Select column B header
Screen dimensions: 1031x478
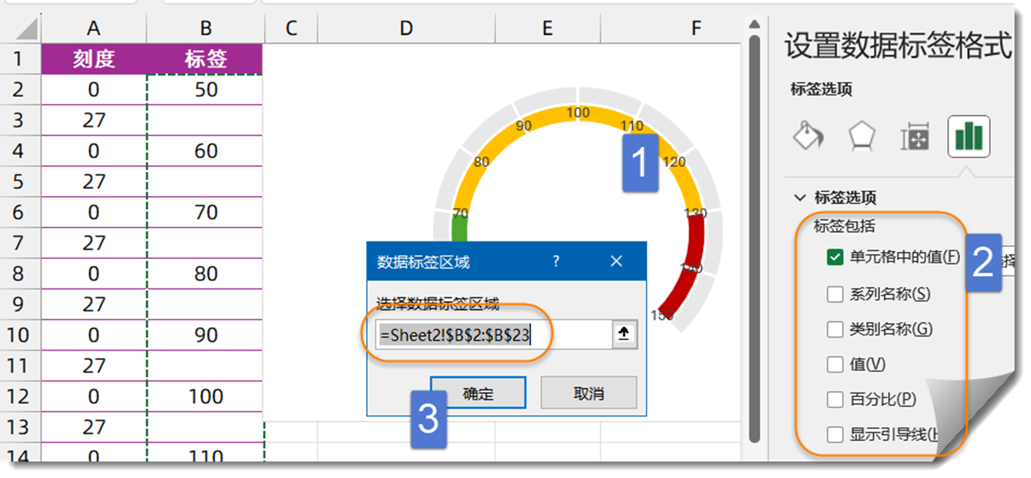click(x=205, y=28)
